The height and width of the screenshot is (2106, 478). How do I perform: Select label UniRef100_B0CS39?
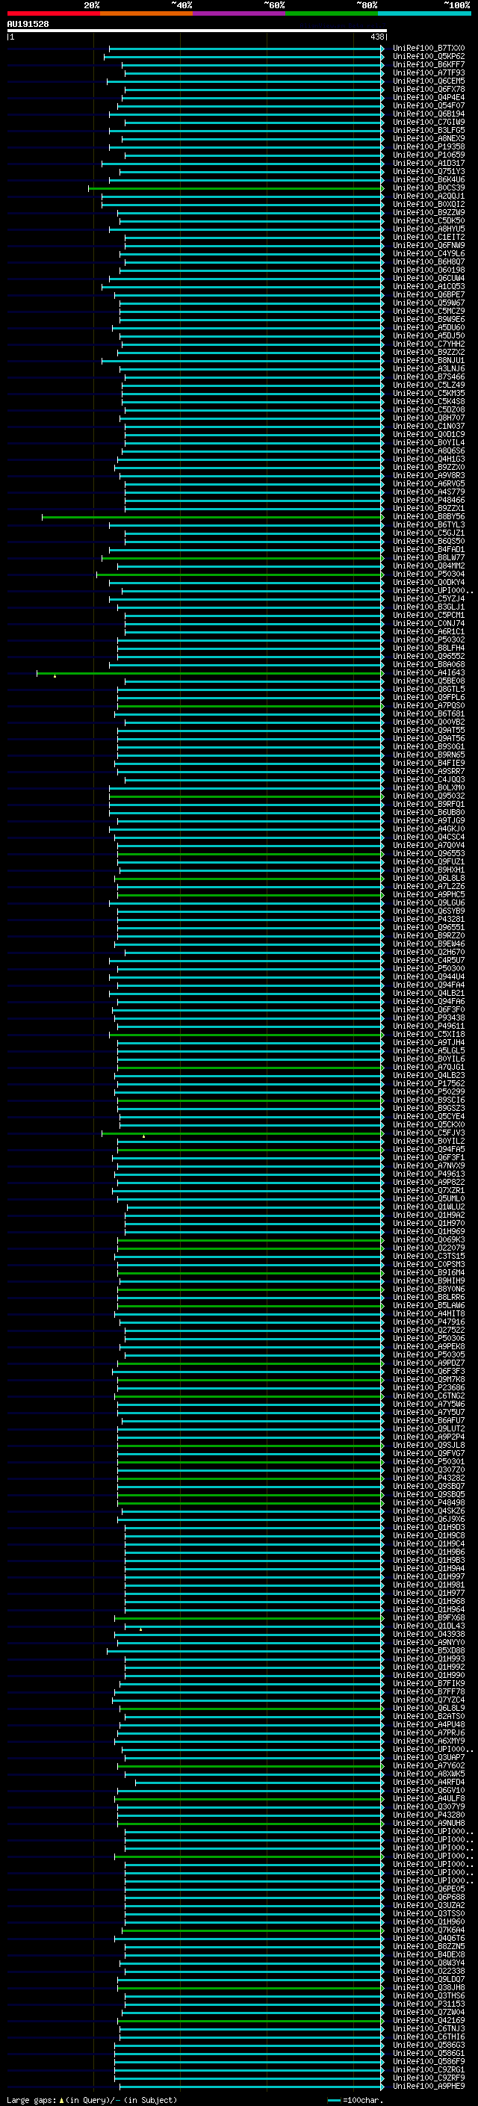[x=429, y=188]
